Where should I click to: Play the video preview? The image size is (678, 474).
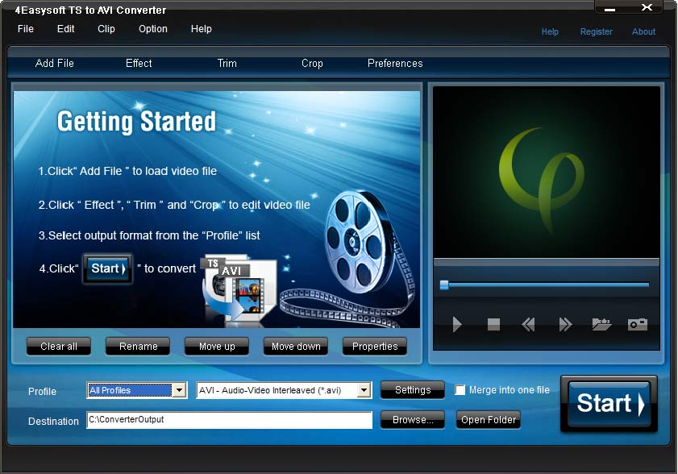(456, 325)
